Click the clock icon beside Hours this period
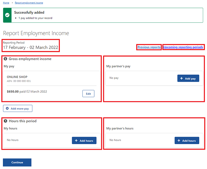 (x=5, y=121)
